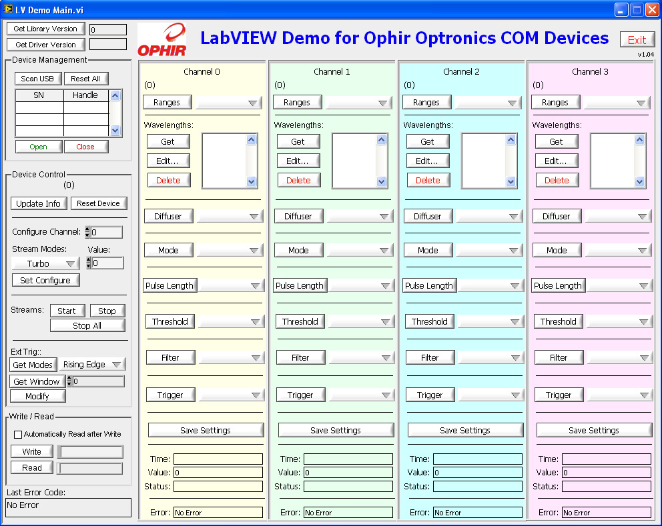Click Stream Modes Value stepper

pyautogui.click(x=89, y=263)
